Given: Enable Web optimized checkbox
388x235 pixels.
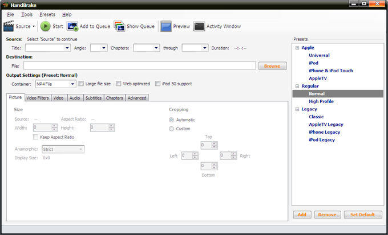Looking at the screenshot, I should 119,84.
